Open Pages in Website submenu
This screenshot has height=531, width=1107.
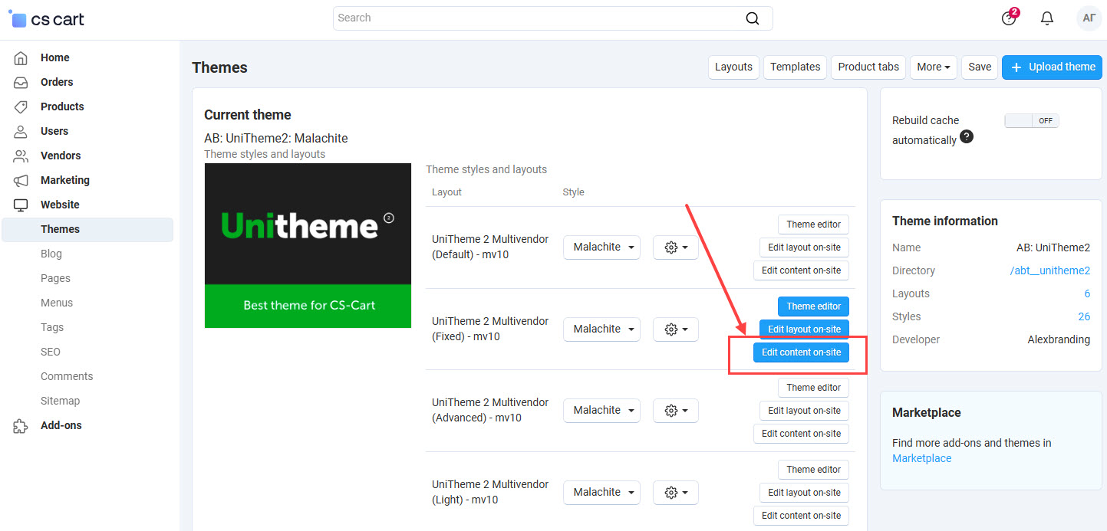55,278
